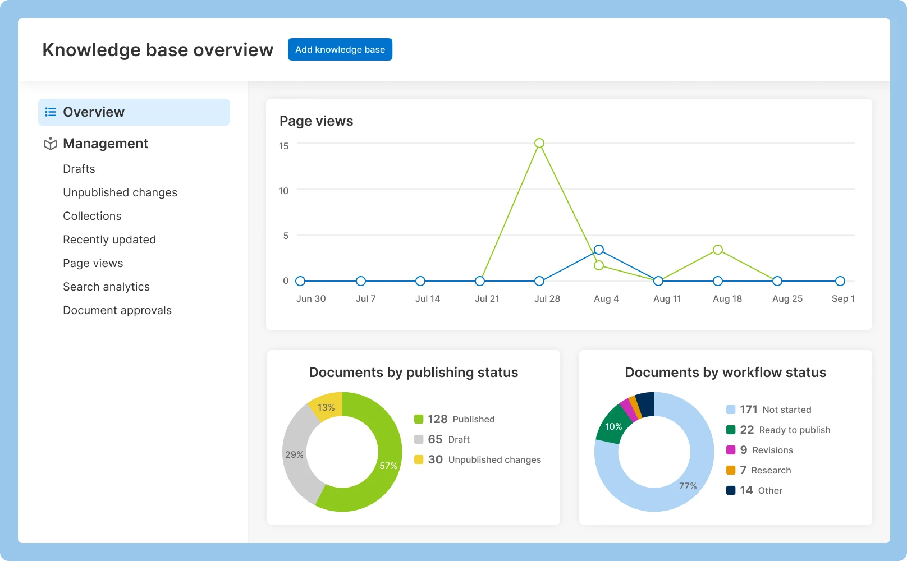Click the magenta Revisions legend marker
The width and height of the screenshot is (907, 561).
click(x=731, y=449)
